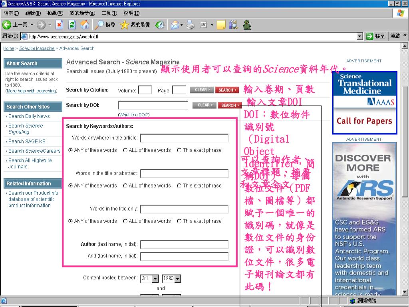Open Search Daily News link
The image size is (409, 307).
29,116
